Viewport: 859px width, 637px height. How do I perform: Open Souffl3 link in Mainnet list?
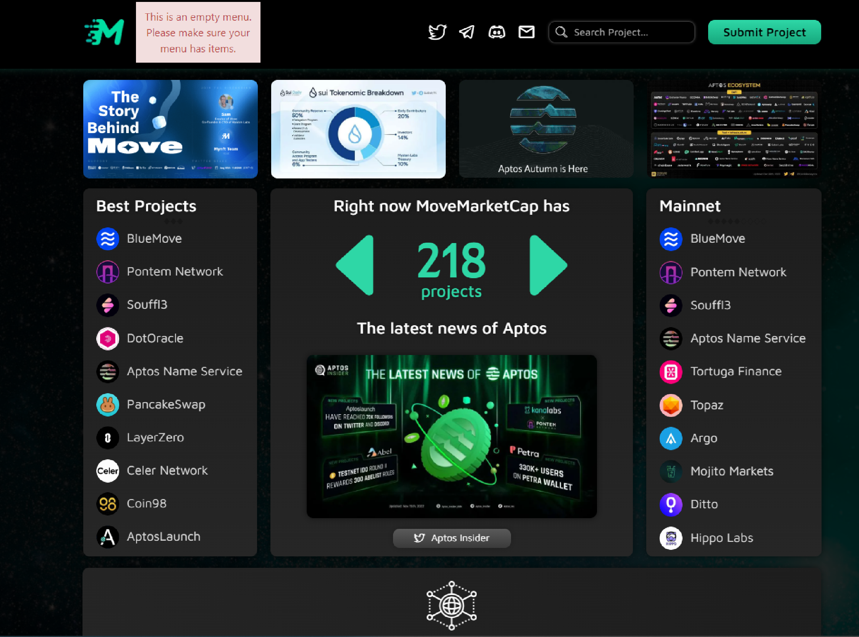710,305
